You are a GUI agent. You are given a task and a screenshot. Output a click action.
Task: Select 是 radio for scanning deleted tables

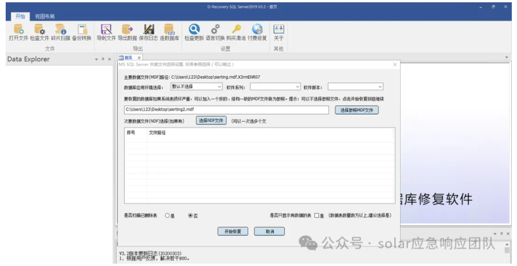[167, 216]
